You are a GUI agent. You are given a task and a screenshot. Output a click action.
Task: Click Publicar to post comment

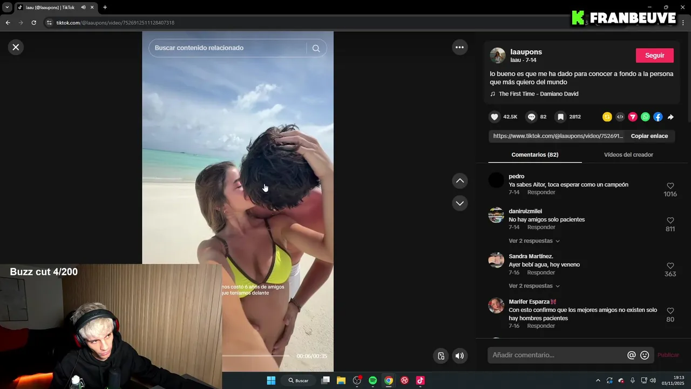click(x=668, y=355)
